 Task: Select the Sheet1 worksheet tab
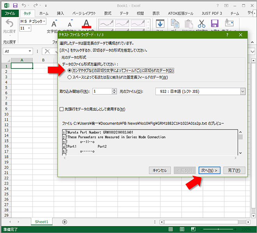tap(42, 222)
